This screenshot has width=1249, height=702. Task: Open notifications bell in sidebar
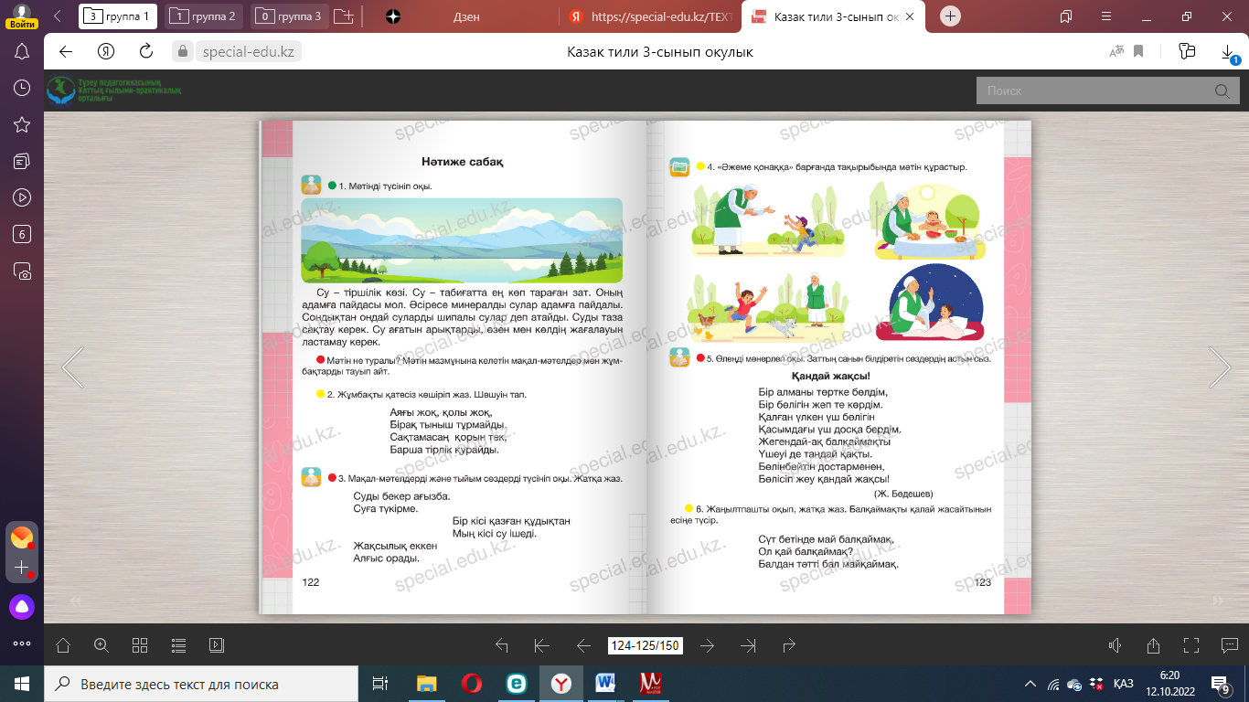pyautogui.click(x=22, y=51)
